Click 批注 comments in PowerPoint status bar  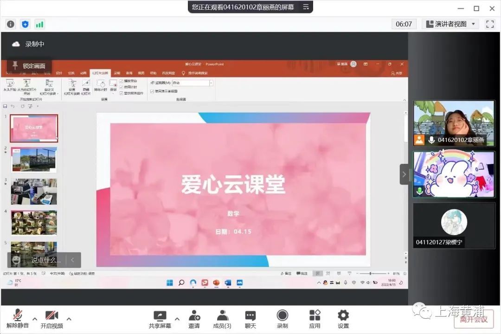(x=302, y=274)
